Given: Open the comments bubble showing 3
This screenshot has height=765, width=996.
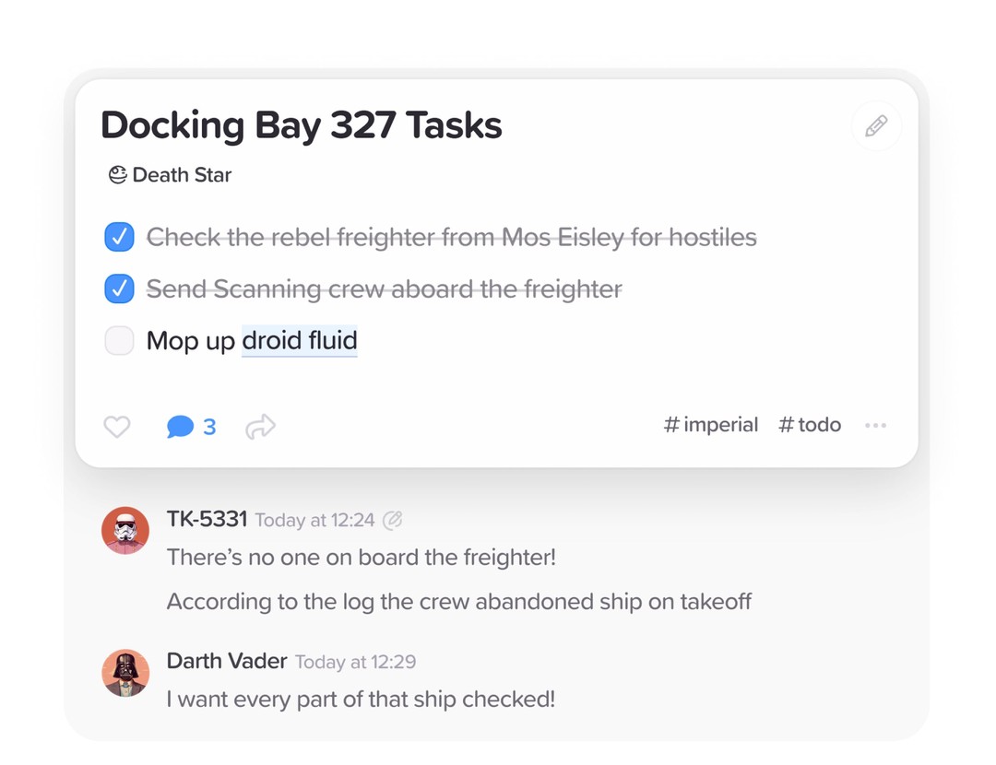Looking at the screenshot, I should [x=181, y=426].
